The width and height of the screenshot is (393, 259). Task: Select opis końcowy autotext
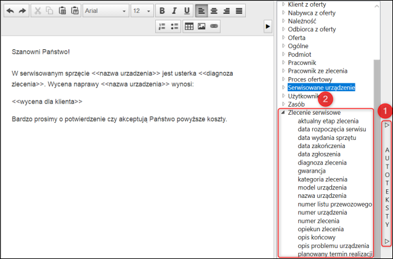[316, 237]
